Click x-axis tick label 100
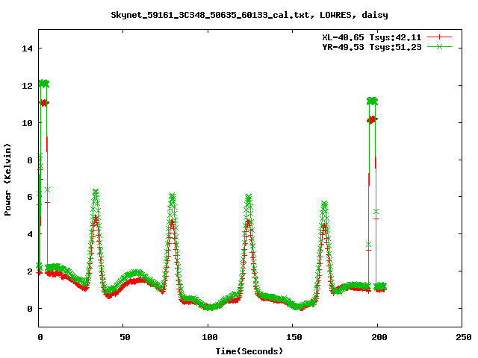The width and height of the screenshot is (478, 358). click(x=209, y=337)
